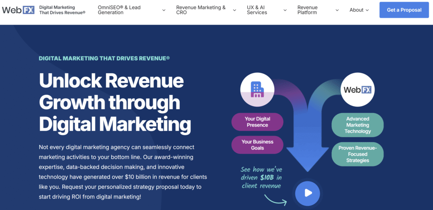This screenshot has width=433, height=210.
Task: Click the teal DIGITAL MARKETING THAT DRIVES REVENUE eyebrow
Action: click(104, 58)
